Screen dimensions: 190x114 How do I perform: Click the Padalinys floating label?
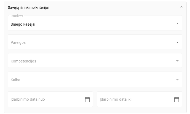click(17, 16)
